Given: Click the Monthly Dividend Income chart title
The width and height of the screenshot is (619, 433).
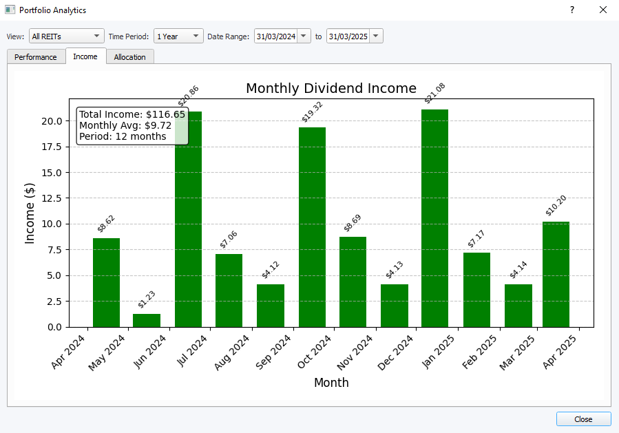Looking at the screenshot, I should tap(331, 88).
